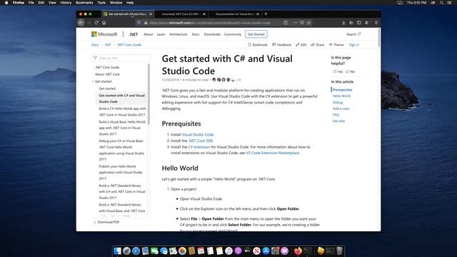Reload the current page

tap(96, 23)
